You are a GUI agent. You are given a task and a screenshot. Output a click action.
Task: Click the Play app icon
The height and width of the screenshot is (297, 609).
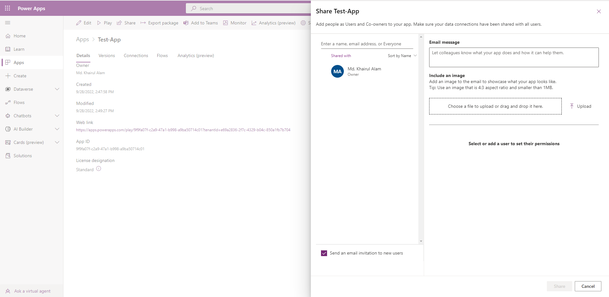(99, 23)
